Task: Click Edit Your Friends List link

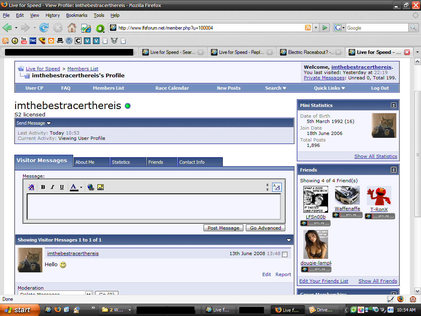Action: click(x=324, y=281)
